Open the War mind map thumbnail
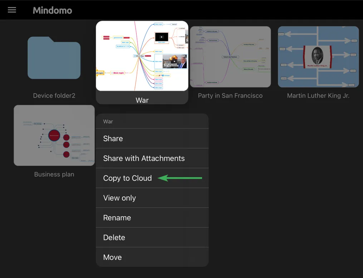363x278 pixels. click(x=142, y=56)
